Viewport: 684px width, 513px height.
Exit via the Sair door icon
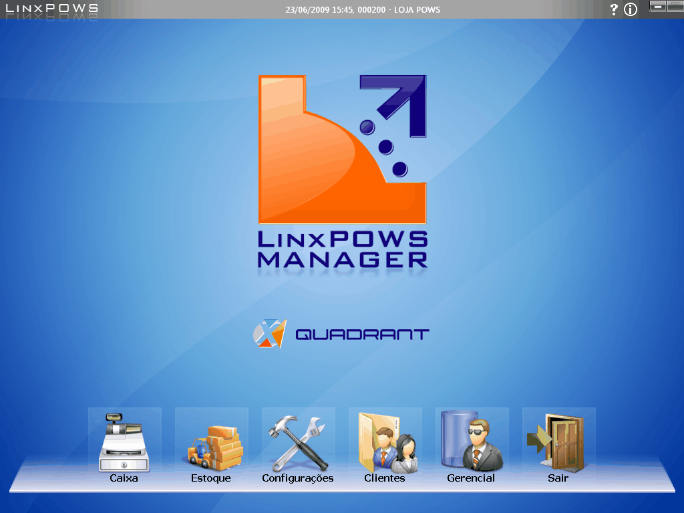(559, 445)
